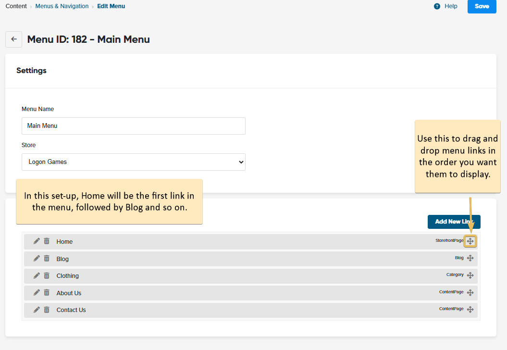Click the ContentPage label on About Us row
This screenshot has width=507, height=350.
click(451, 292)
